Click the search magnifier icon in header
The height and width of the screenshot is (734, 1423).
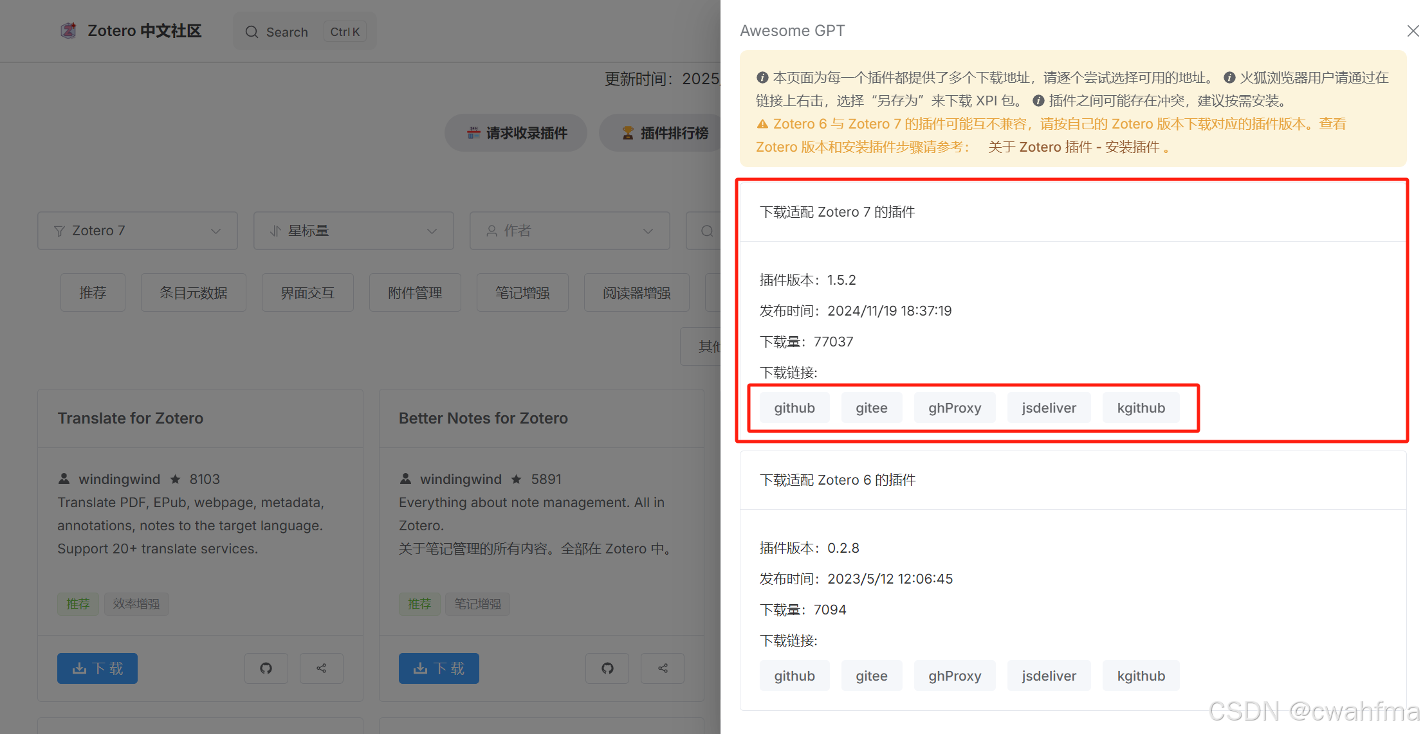point(252,32)
